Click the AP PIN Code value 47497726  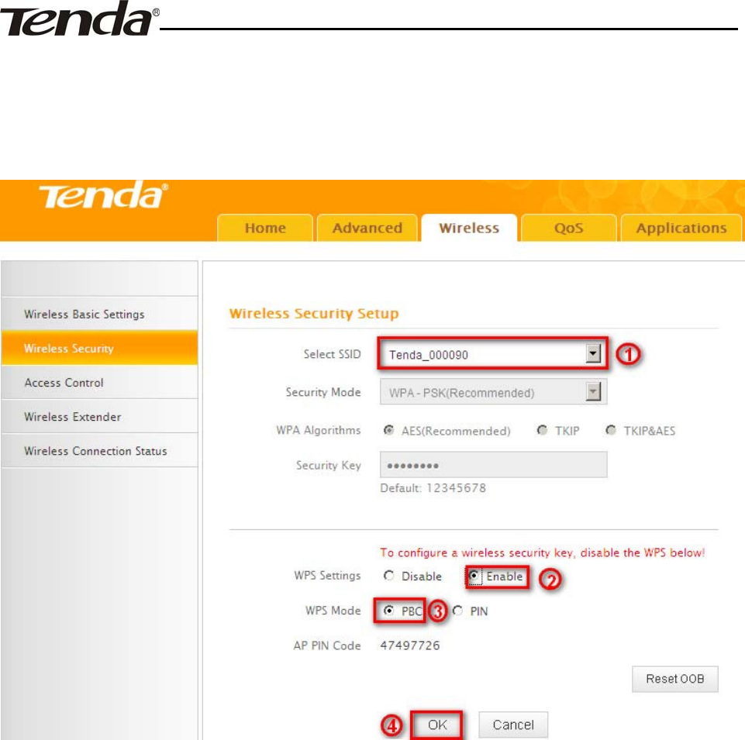point(409,645)
